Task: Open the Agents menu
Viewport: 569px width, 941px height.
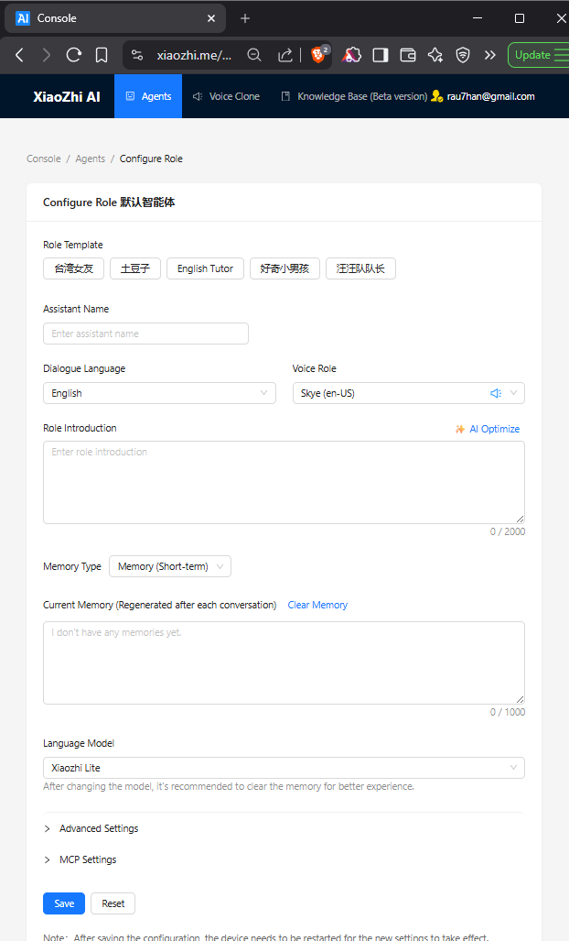Action: tap(148, 96)
